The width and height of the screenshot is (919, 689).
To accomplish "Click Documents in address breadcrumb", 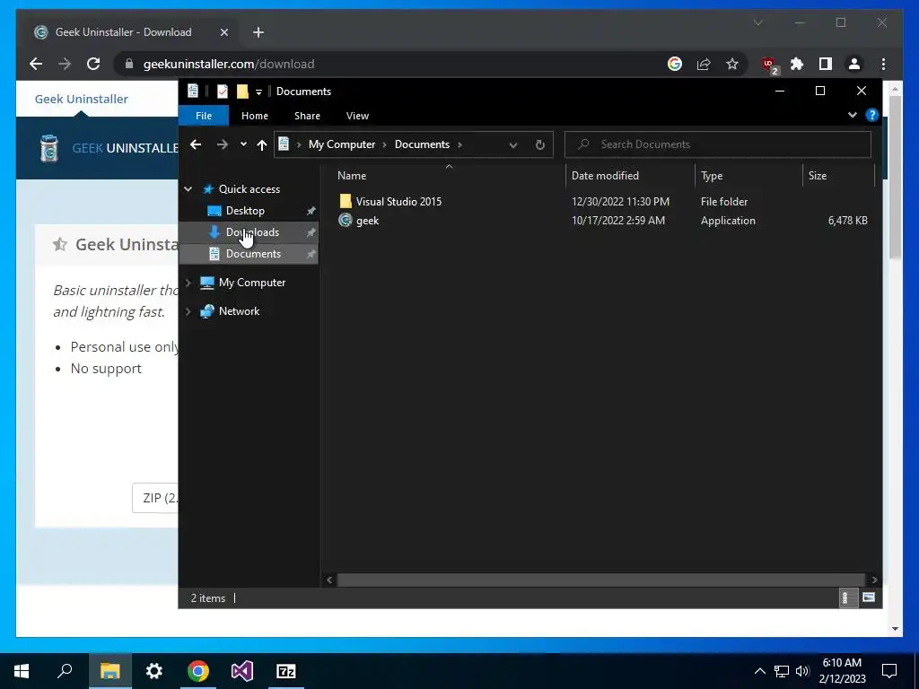I will 422,144.
